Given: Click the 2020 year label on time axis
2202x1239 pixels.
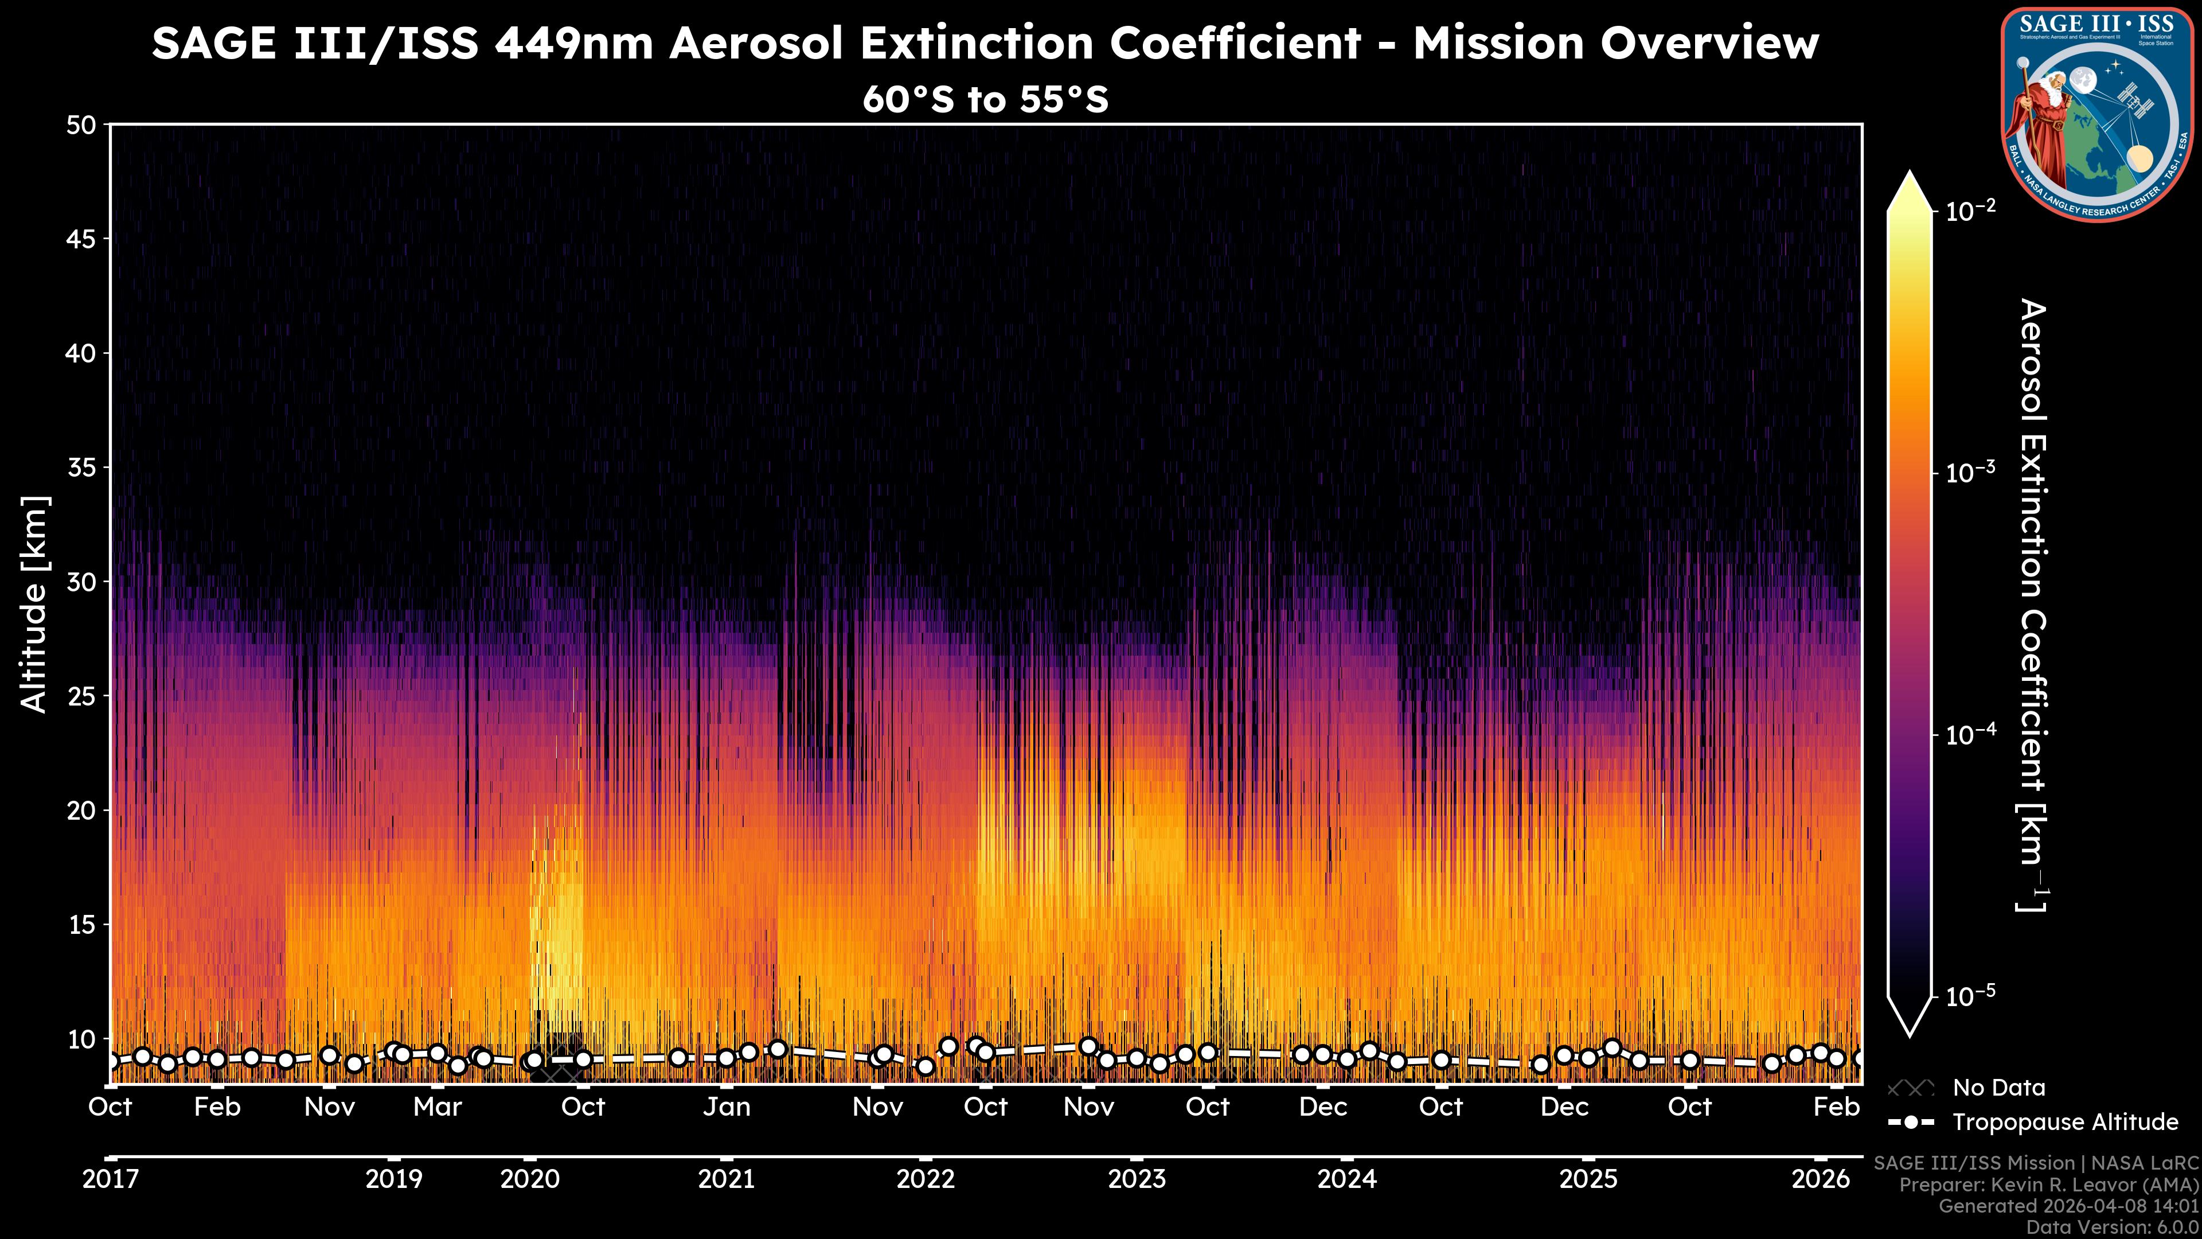Looking at the screenshot, I should click(x=529, y=1179).
